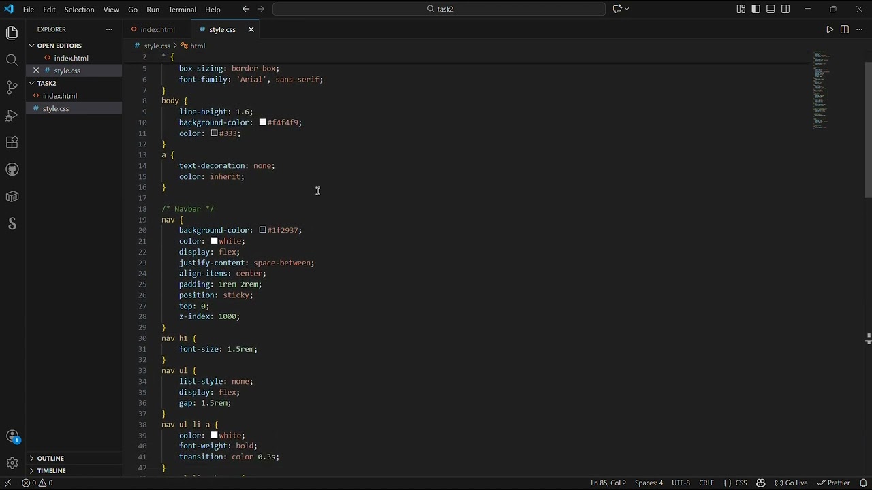The width and height of the screenshot is (872, 490).
Task: Open the Help menu
Action: 213,9
